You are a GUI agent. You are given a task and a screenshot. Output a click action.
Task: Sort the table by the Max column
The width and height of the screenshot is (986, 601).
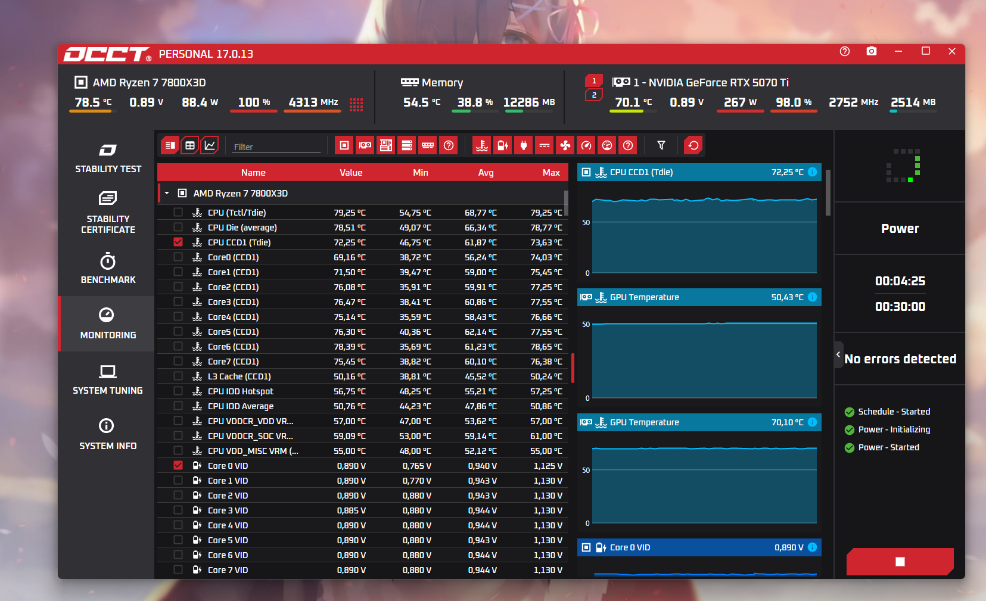pyautogui.click(x=551, y=173)
